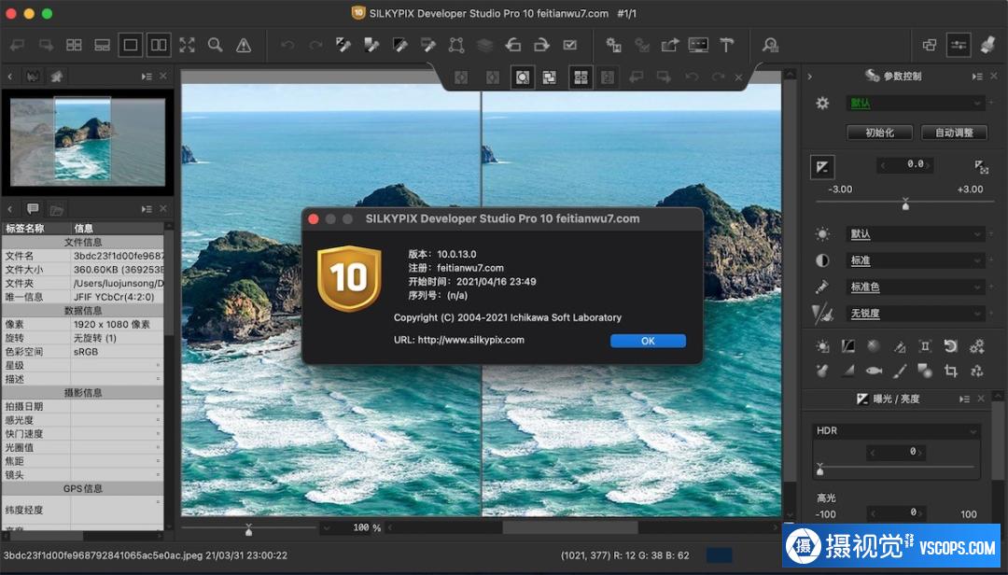
Task: Enable single preview window mode
Action: pos(131,45)
